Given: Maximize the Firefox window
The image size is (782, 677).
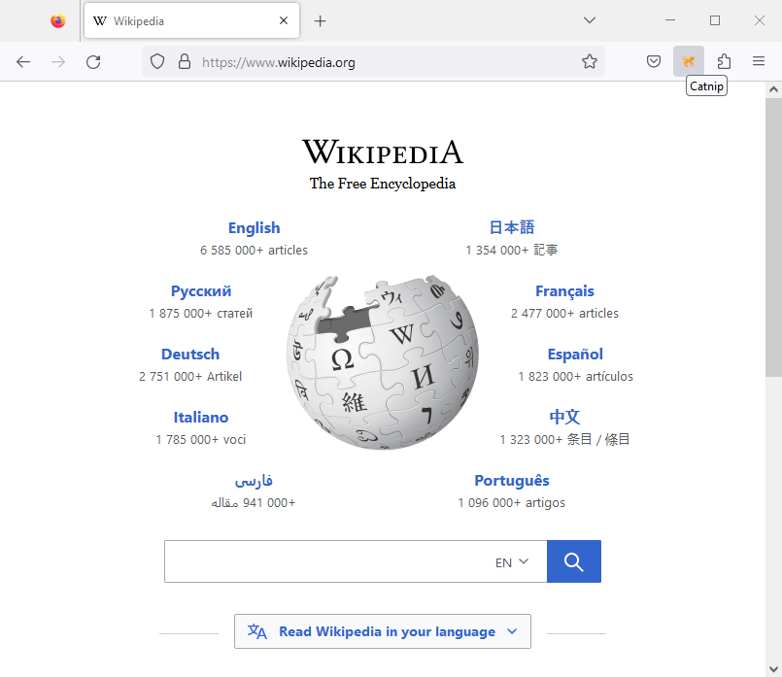Looking at the screenshot, I should click(x=715, y=20).
